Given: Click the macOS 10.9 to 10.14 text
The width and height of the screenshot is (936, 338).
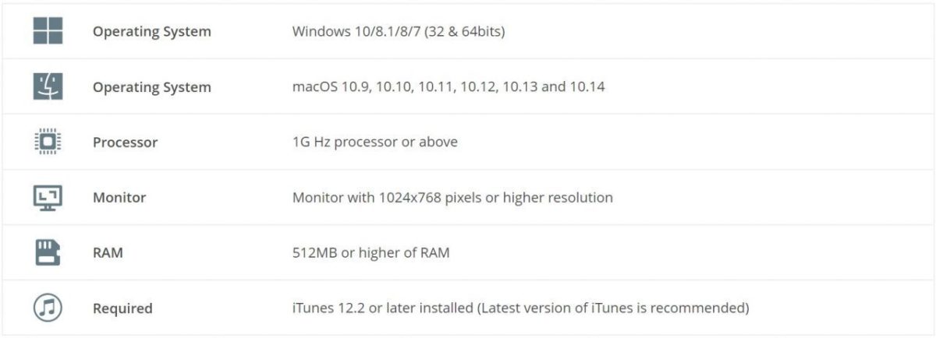Looking at the screenshot, I should pyautogui.click(x=448, y=87).
